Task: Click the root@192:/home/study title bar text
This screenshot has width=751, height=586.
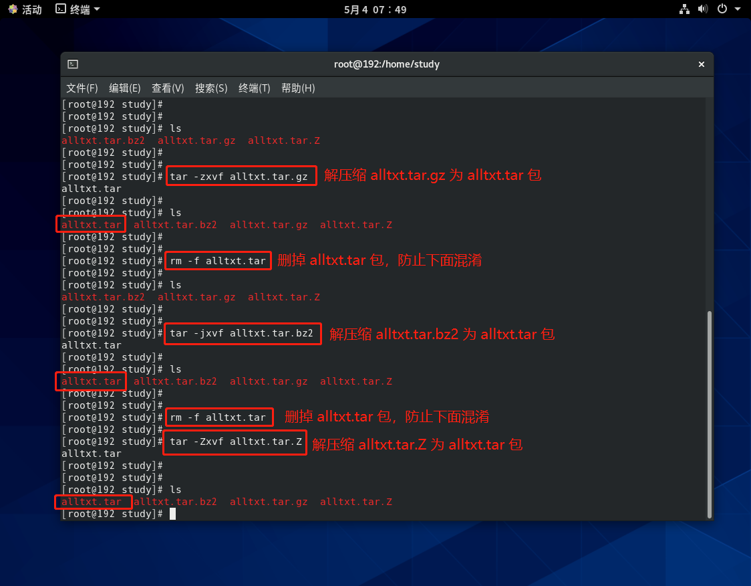Action: click(x=387, y=64)
